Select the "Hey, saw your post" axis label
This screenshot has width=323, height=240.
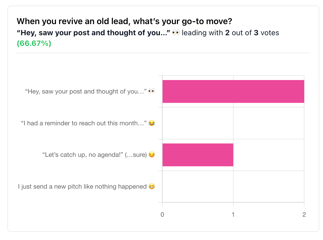[86, 91]
